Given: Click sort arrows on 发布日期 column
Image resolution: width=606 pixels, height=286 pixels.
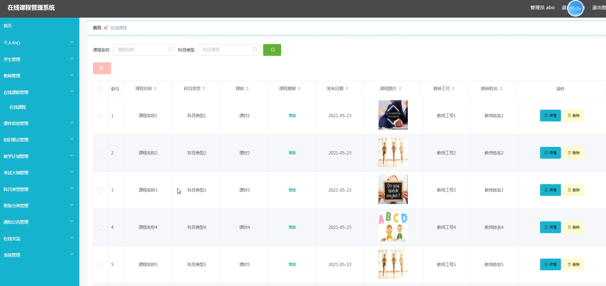Looking at the screenshot, I should click(x=347, y=88).
